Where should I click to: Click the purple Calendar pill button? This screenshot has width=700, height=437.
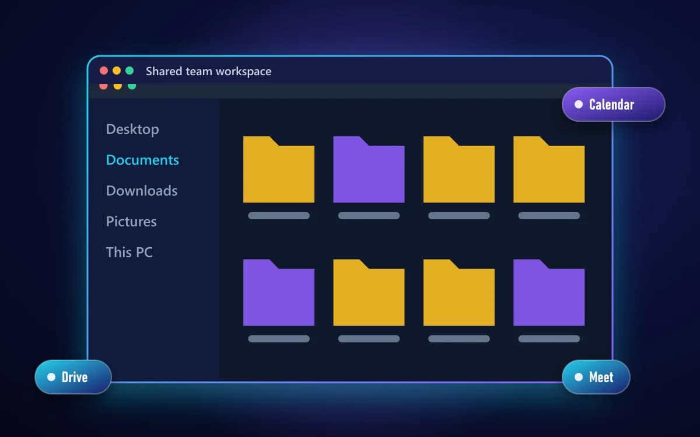pos(614,104)
